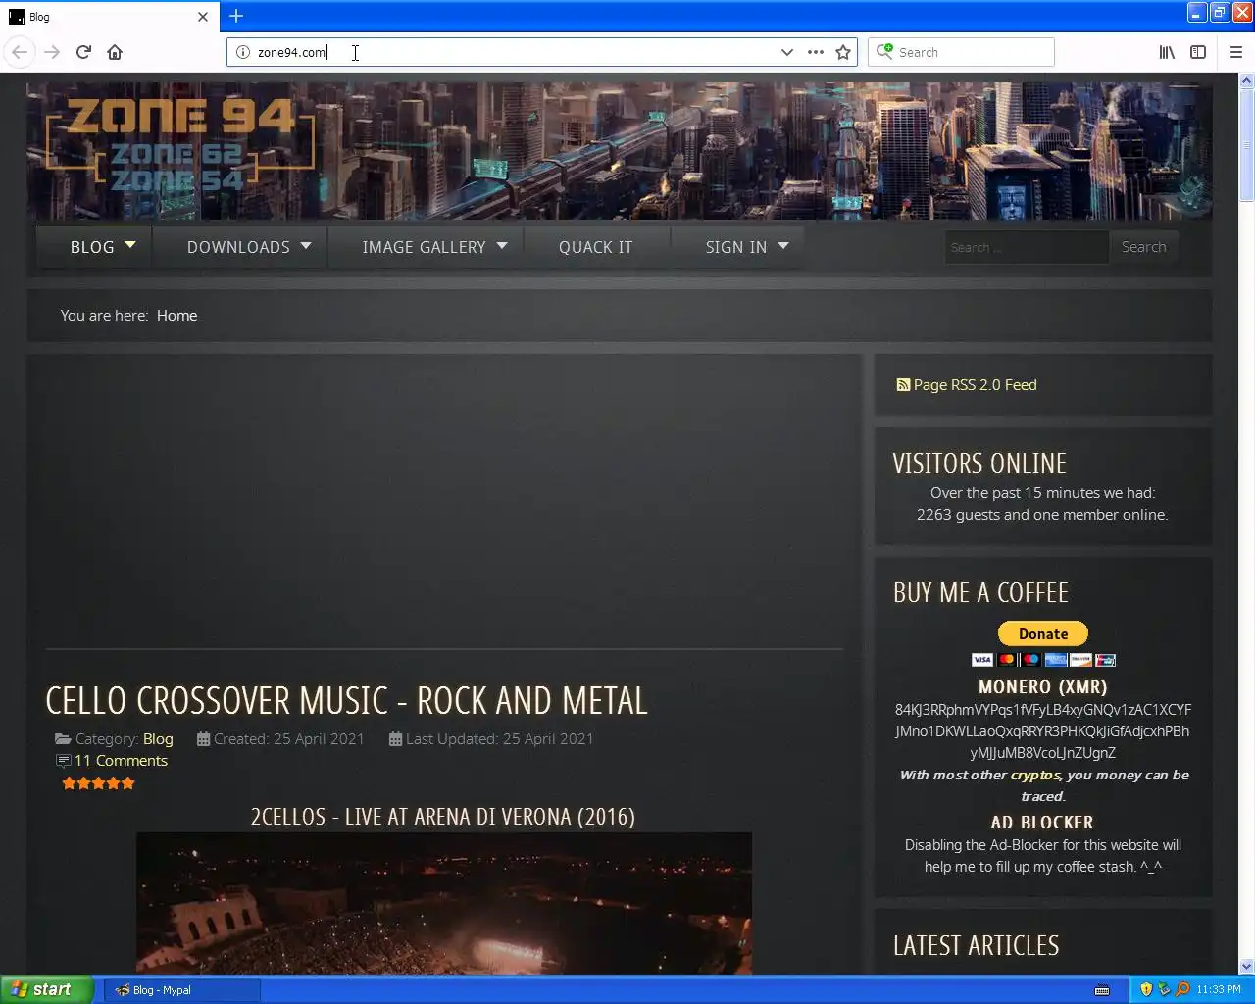1255x1004 pixels.
Task: Reload the current page
Action: click(83, 52)
